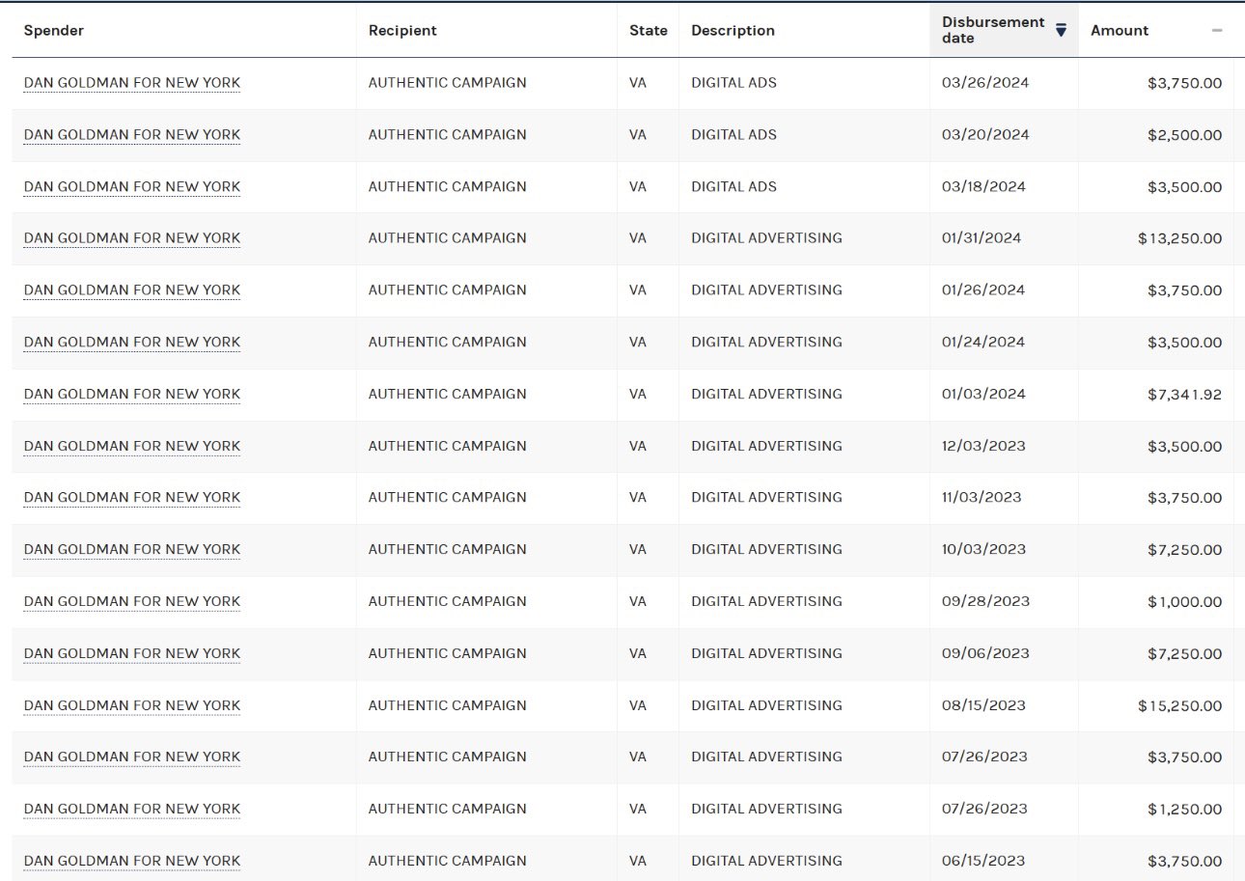Image resolution: width=1245 pixels, height=881 pixels.
Task: Open Dan Goldman spender link dated 01/26/2024
Action: (132, 290)
